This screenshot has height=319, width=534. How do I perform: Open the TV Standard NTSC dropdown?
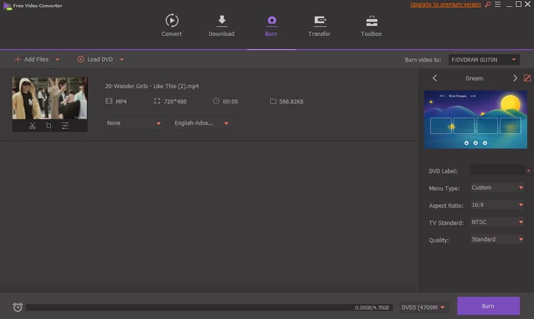tap(497, 222)
